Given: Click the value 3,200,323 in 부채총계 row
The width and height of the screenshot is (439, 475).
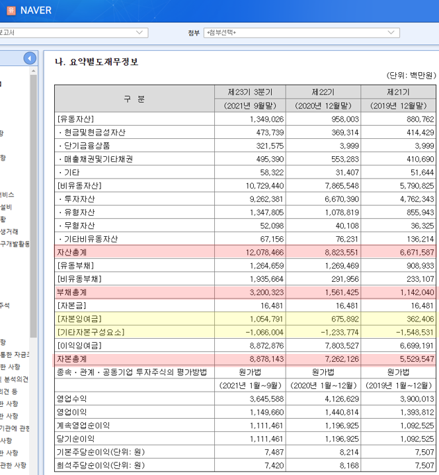Looking at the screenshot, I should 266,292.
